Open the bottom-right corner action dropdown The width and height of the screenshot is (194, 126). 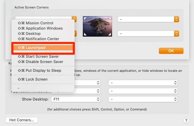148,34
